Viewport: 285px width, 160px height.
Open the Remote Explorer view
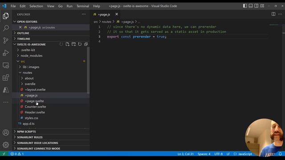point(6,65)
